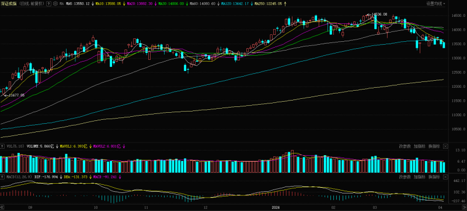Click the 09 month label on timeline

[30, 207]
